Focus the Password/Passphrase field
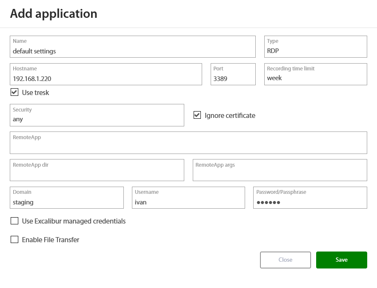 point(310,198)
